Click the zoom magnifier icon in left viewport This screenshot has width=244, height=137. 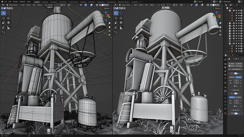109,23
